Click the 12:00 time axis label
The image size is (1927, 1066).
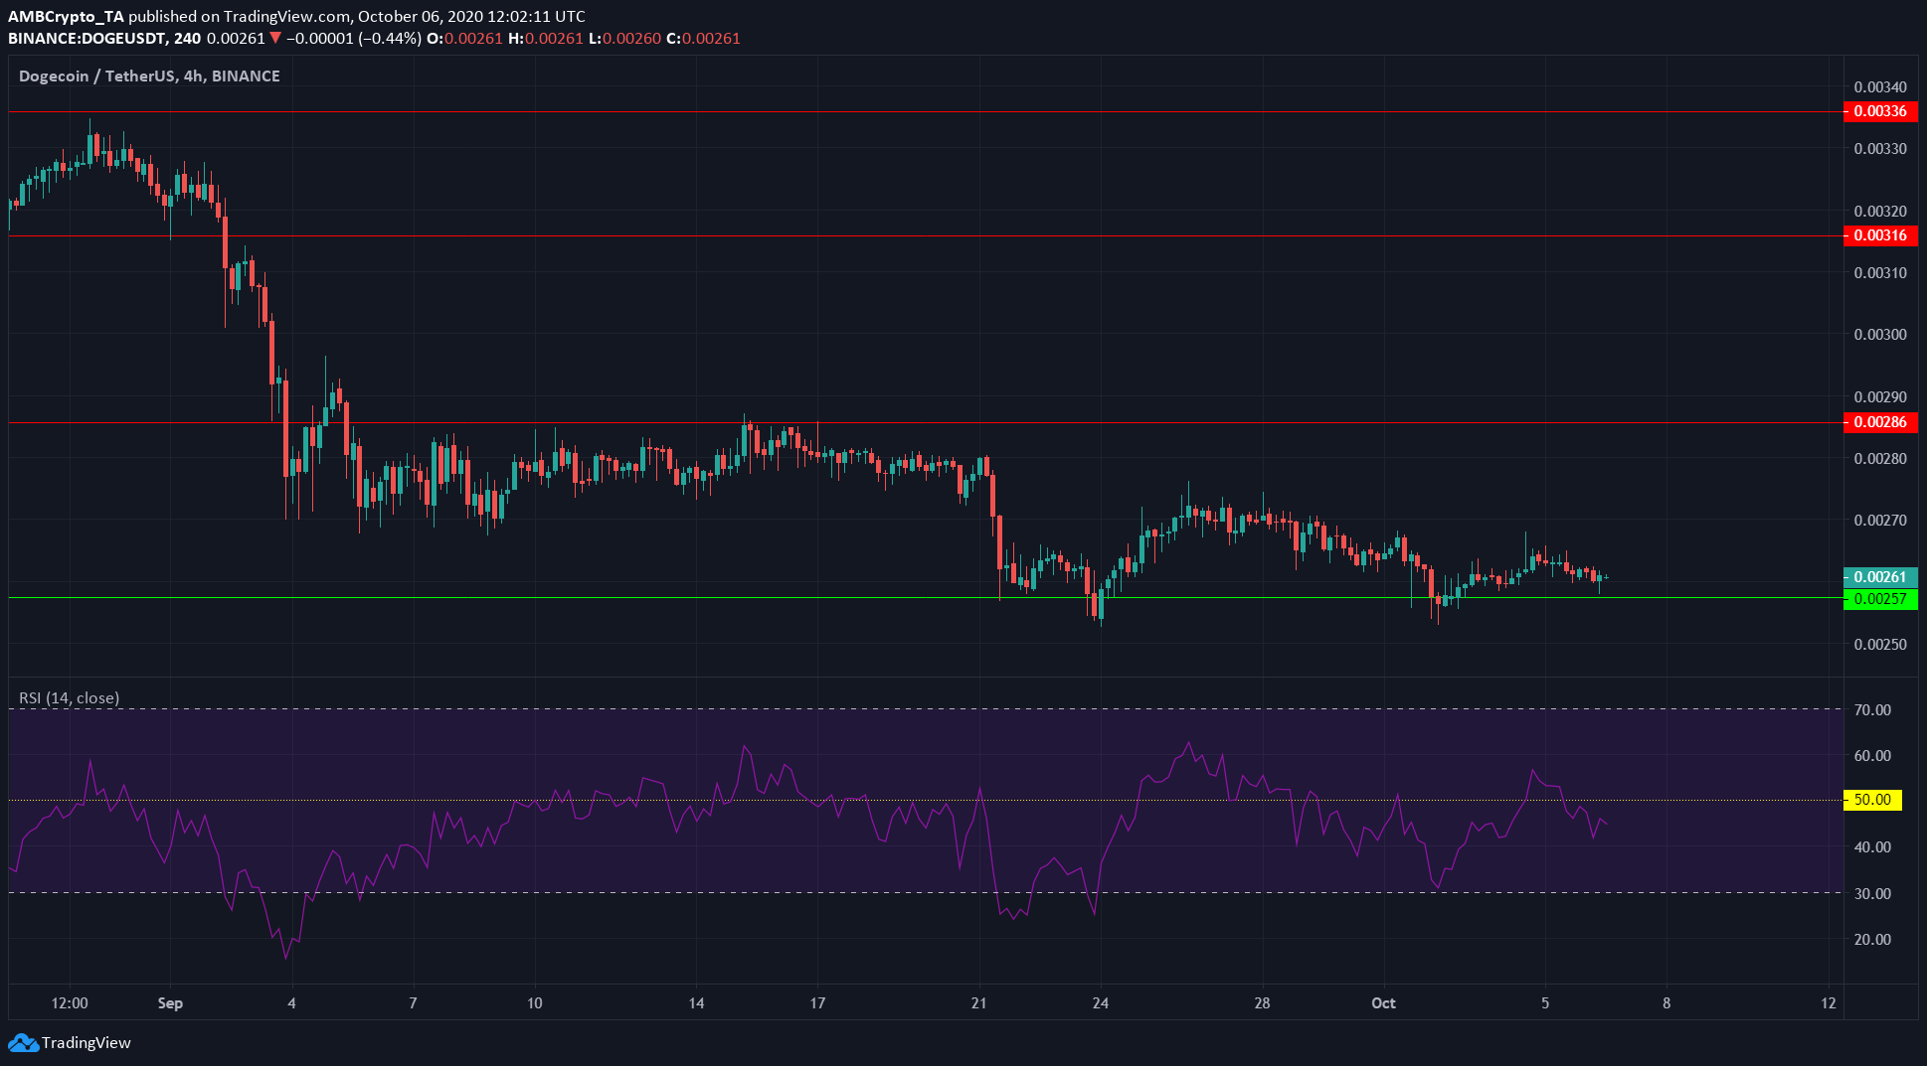70,1003
